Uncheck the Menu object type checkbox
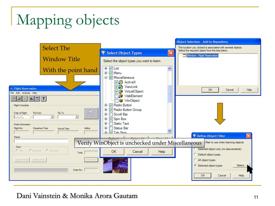Screen dimensions: 275x206 111,73
